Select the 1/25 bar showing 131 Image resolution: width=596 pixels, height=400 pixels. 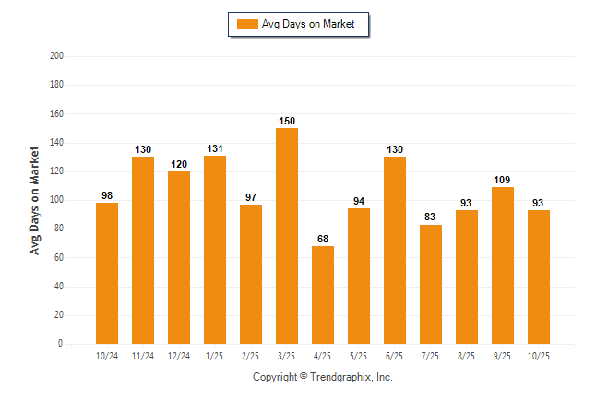click(x=215, y=249)
